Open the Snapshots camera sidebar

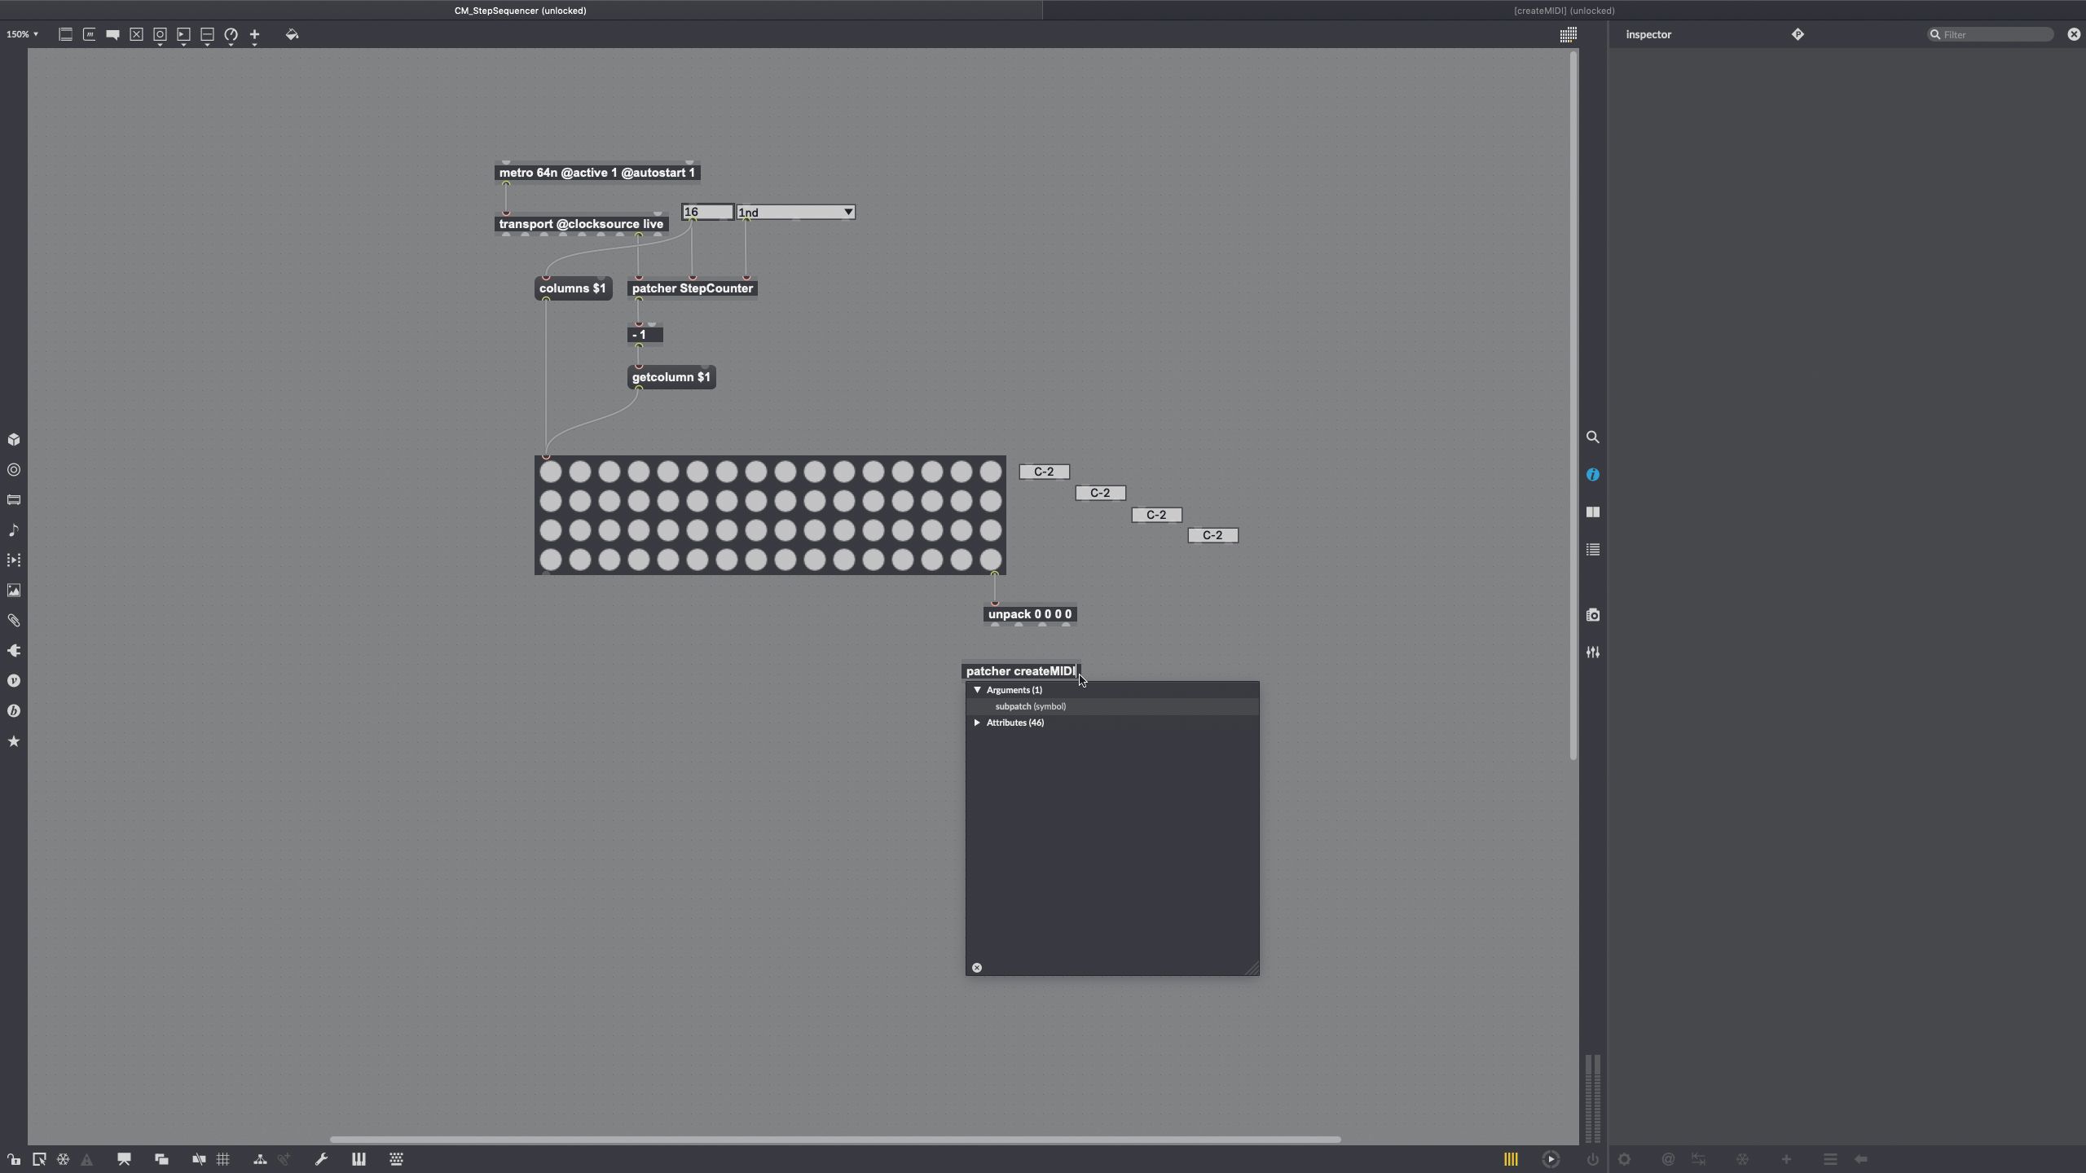(1593, 615)
